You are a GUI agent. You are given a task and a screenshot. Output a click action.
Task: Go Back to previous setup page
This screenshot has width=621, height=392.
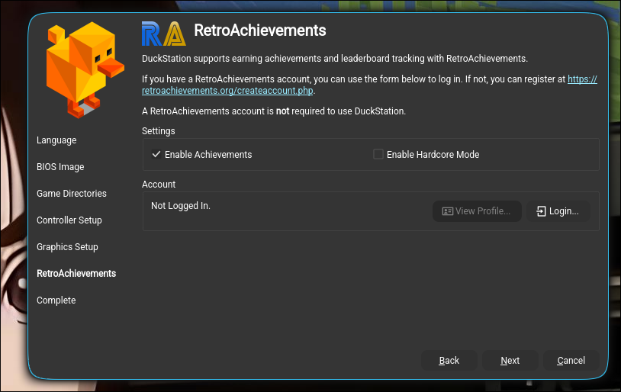pos(449,360)
